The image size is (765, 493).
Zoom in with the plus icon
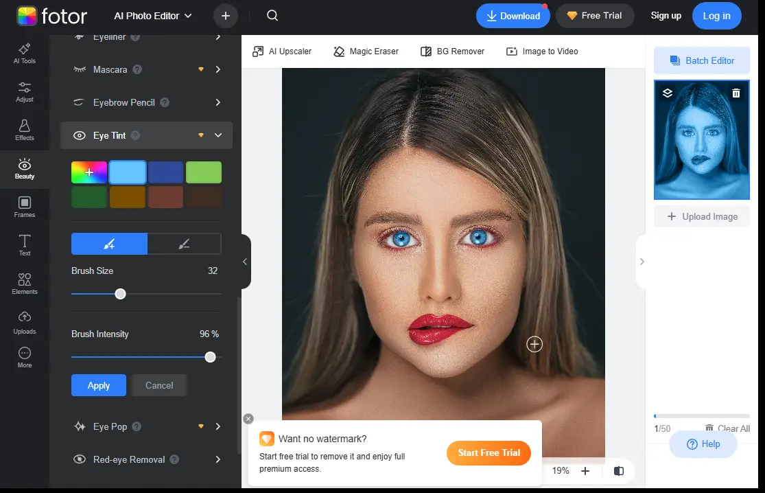(585, 470)
